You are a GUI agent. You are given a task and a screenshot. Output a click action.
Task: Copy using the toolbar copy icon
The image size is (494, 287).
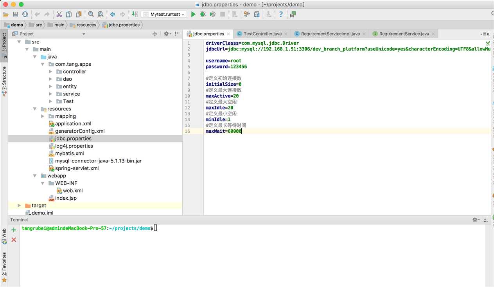(x=69, y=14)
